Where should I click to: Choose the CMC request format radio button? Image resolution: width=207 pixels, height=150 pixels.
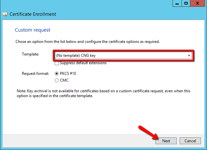(x=57, y=80)
